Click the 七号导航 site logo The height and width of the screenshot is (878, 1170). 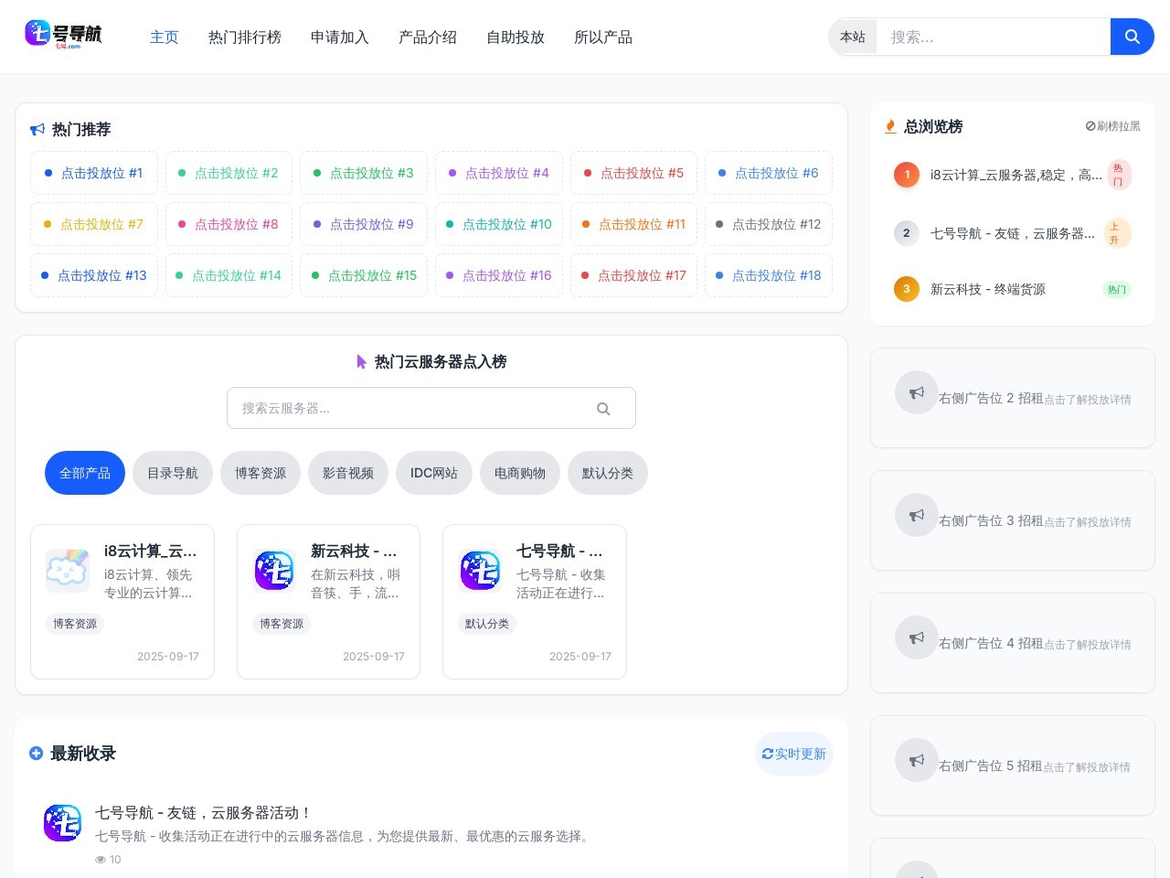[x=63, y=35]
